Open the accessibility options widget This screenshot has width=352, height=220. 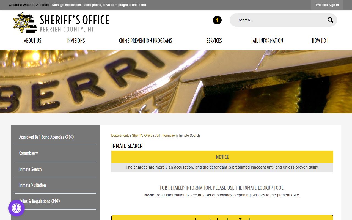click(16, 208)
